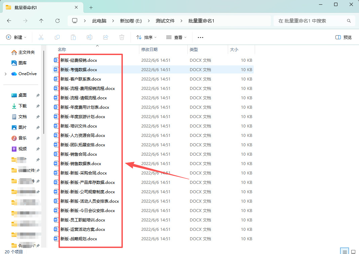Open the 查看 view dropdown
Image resolution: width=359 pixels, height=254 pixels.
[176, 37]
